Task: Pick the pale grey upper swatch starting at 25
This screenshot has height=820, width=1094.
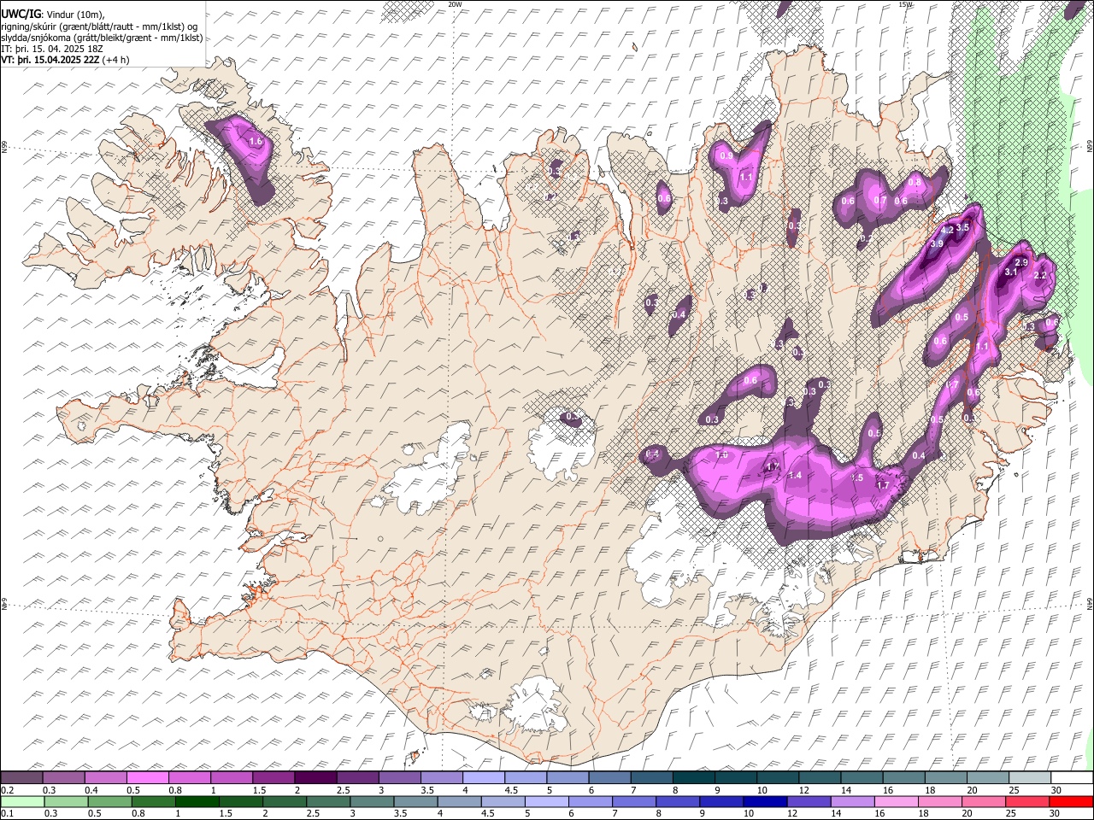Action: tap(1029, 777)
